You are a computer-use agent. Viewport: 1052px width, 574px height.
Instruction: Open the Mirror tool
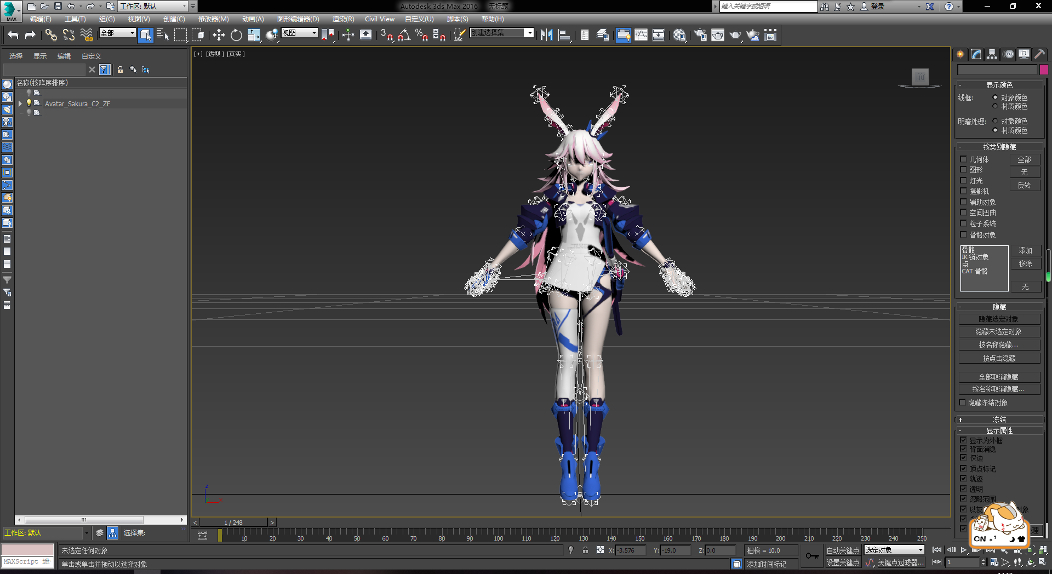coord(546,36)
